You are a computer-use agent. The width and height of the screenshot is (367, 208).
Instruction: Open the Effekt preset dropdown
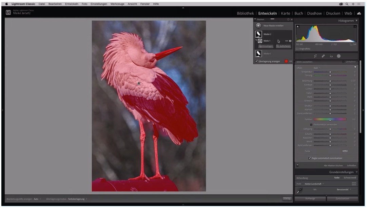316,68
